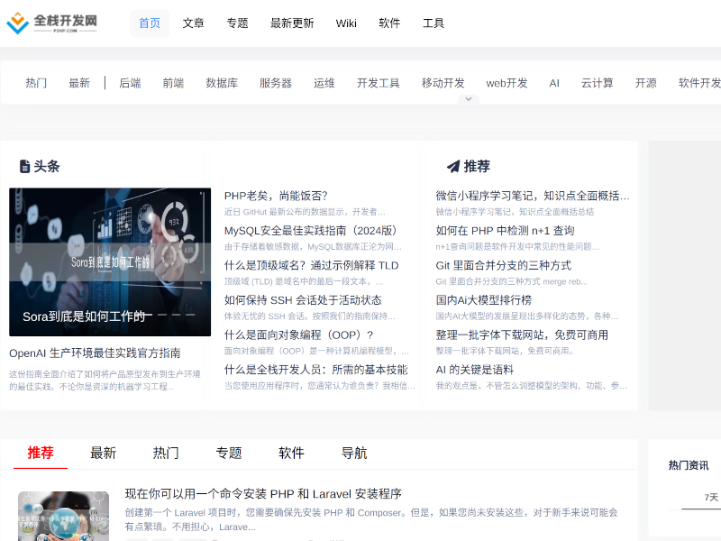This screenshot has width=721, height=541.
Task: Open article PHP老矣，尚能饭否？
Action: (276, 196)
